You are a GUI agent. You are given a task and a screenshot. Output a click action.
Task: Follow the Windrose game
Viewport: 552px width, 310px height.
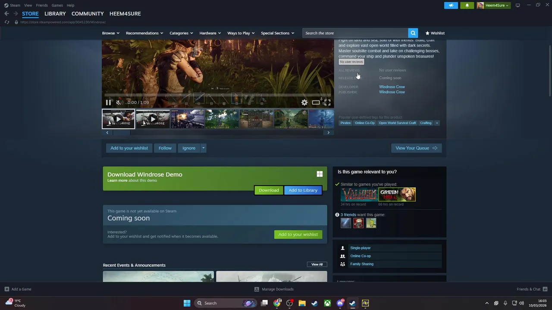[x=165, y=148]
